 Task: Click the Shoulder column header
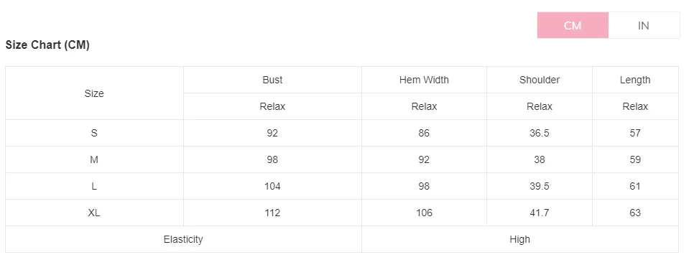[x=540, y=80]
